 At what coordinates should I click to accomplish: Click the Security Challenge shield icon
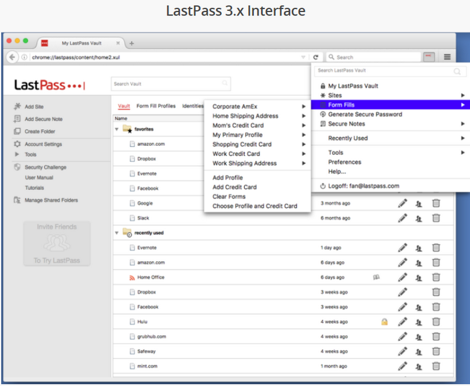(x=17, y=168)
